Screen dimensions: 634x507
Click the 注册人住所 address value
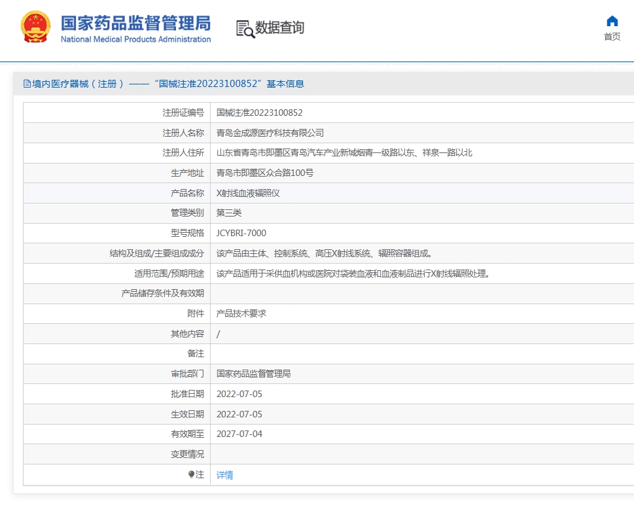344,152
